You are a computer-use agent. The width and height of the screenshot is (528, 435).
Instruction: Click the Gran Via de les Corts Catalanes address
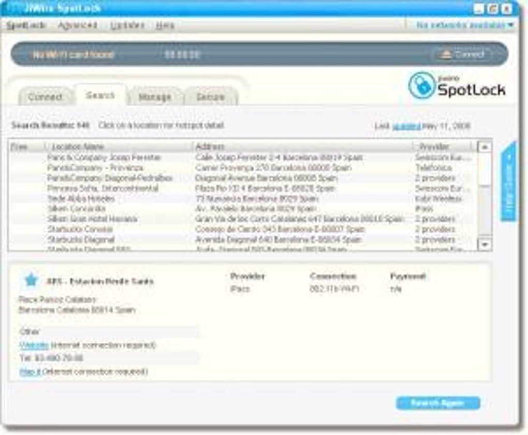coord(299,219)
